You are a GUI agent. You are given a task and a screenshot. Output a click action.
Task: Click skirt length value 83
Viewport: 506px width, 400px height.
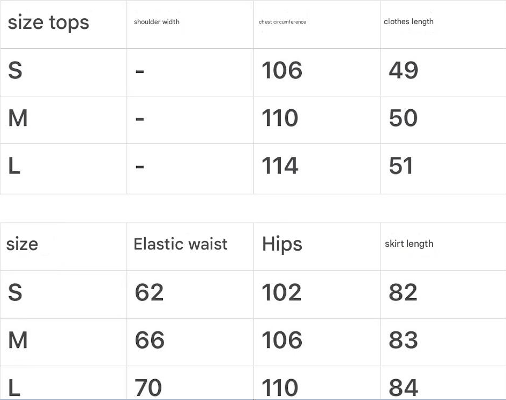403,340
